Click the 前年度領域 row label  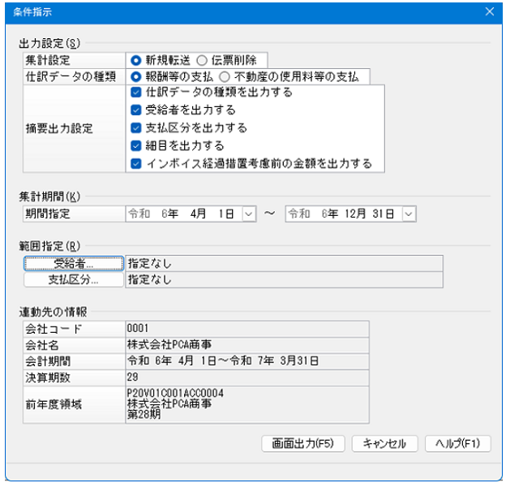pyautogui.click(x=54, y=404)
